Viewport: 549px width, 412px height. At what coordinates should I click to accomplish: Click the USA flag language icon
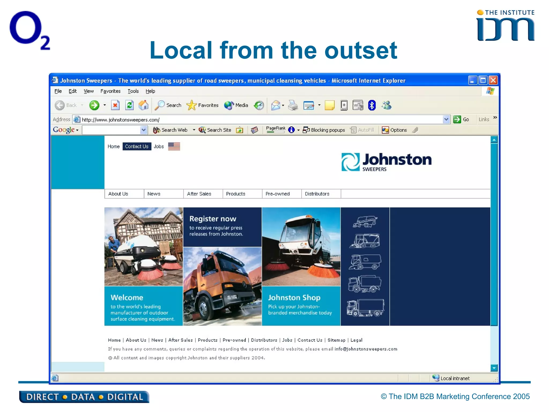click(174, 146)
